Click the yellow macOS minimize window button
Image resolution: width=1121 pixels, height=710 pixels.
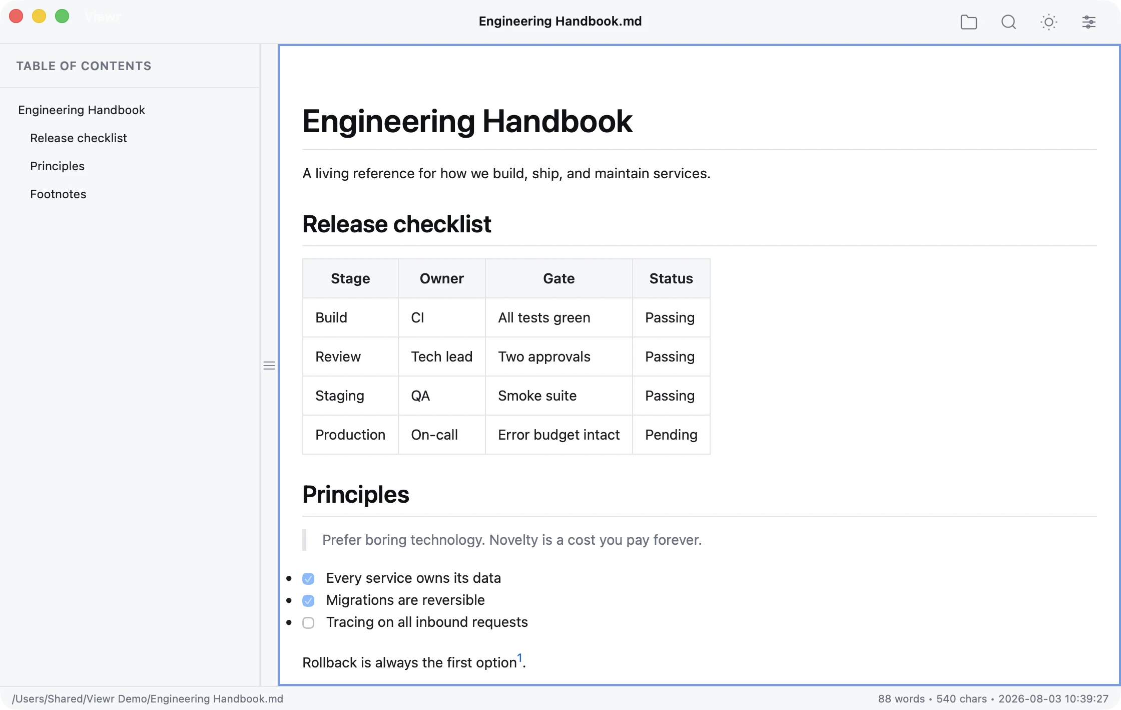pos(39,16)
